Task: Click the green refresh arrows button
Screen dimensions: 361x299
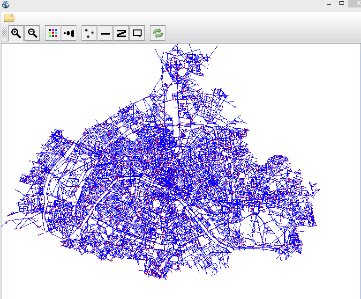Action: click(x=158, y=33)
